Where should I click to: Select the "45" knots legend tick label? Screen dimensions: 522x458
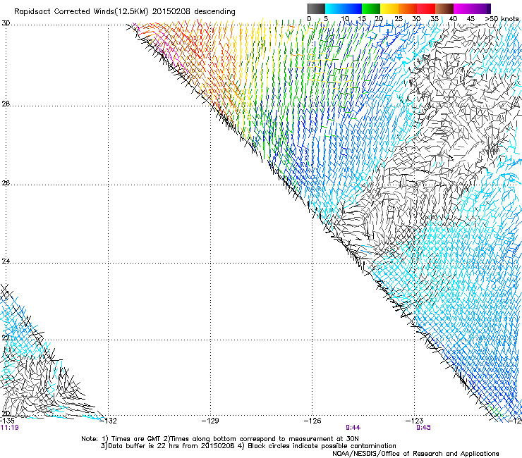coord(471,19)
